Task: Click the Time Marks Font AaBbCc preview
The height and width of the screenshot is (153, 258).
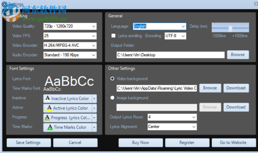Action: (52, 89)
